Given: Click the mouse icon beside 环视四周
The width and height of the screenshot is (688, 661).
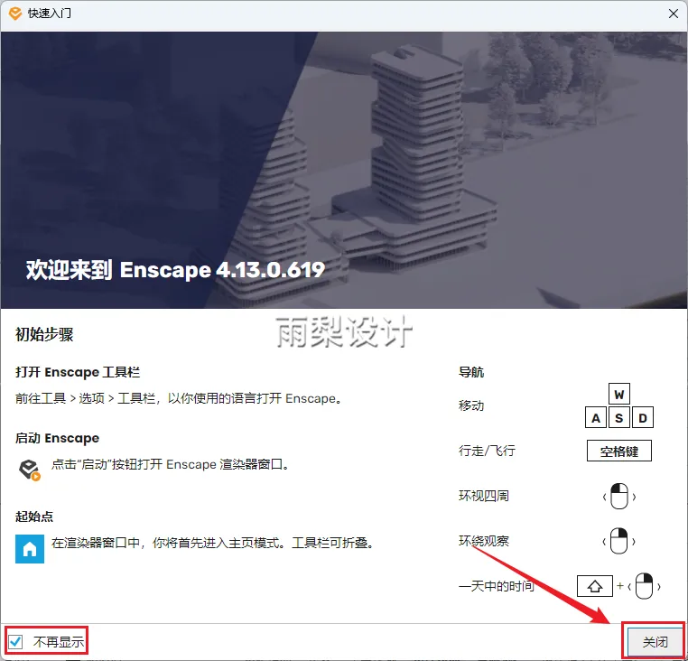Looking at the screenshot, I should (619, 497).
